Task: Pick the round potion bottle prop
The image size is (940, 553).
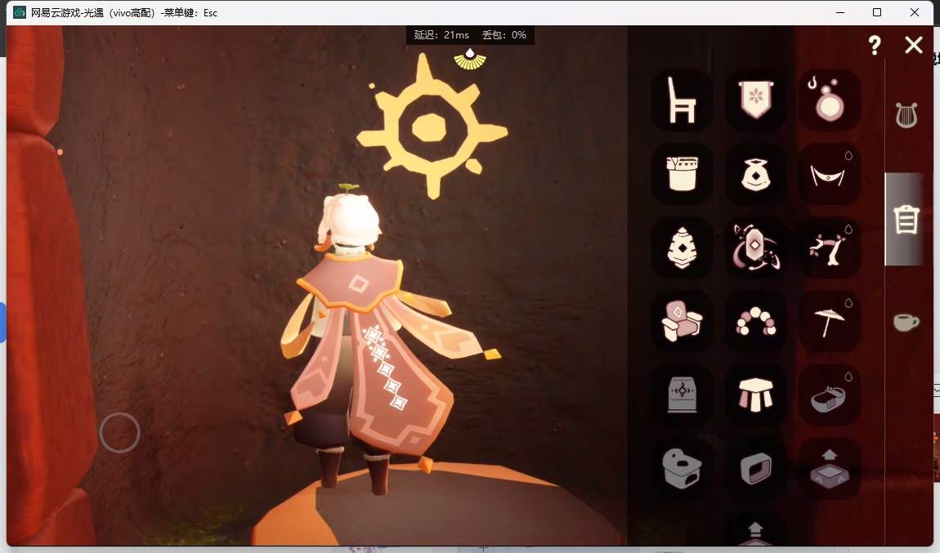Action: pyautogui.click(x=829, y=100)
